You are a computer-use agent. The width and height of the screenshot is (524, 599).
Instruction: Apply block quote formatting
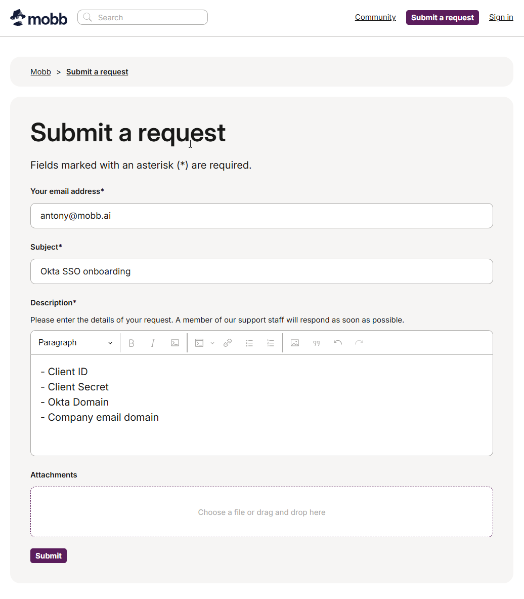317,343
